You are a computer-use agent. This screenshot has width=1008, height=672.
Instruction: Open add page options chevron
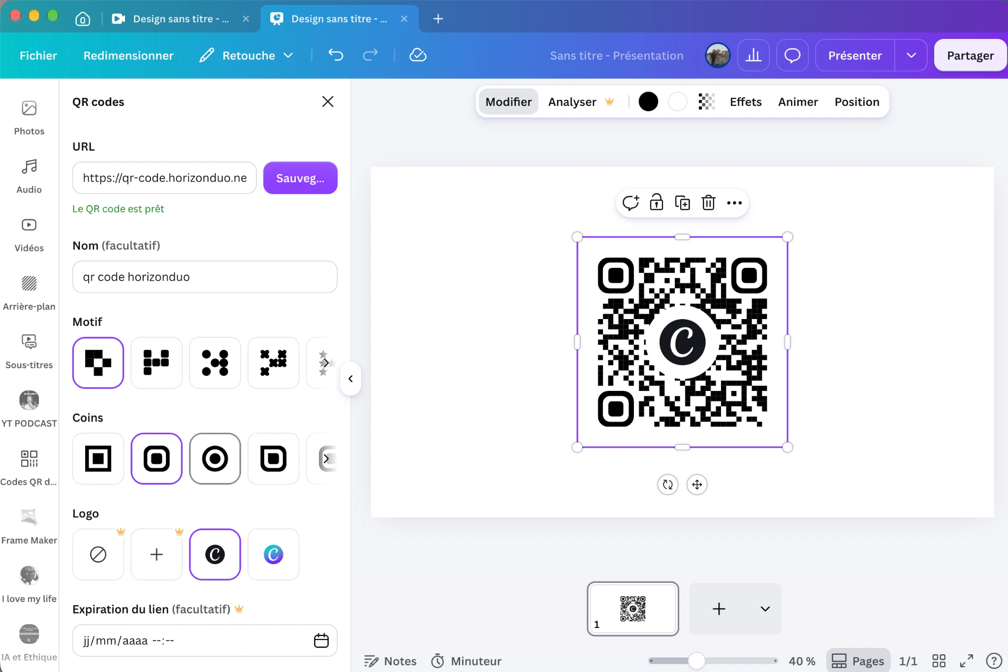765,609
